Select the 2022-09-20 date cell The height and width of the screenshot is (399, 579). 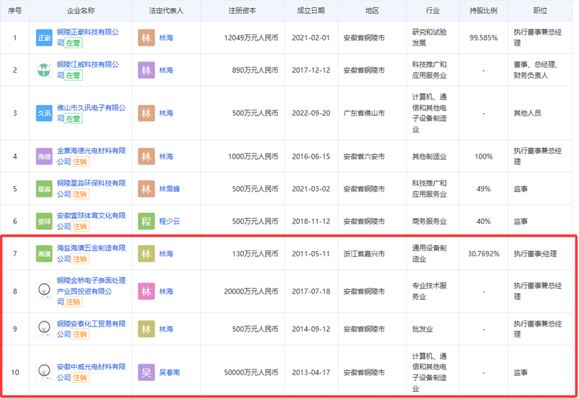coord(311,113)
